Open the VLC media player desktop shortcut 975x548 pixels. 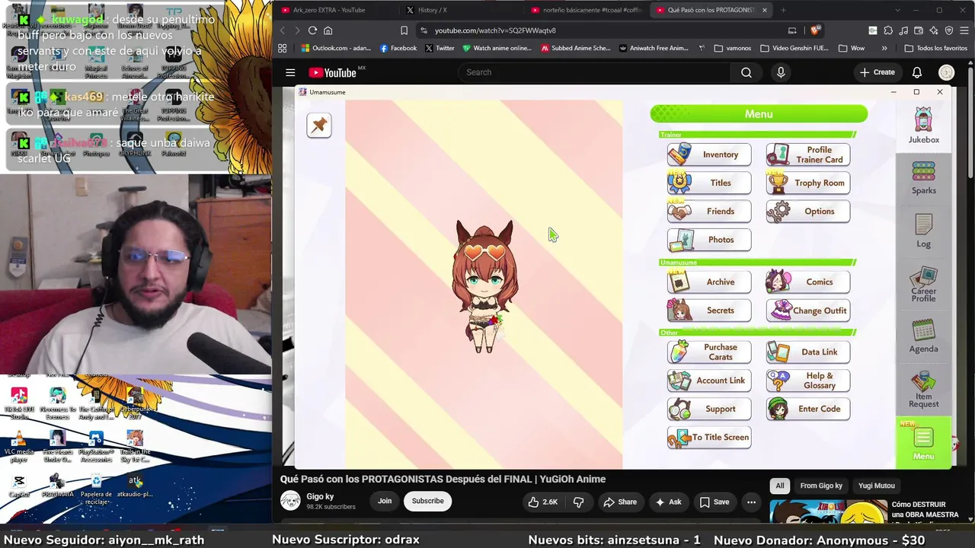tap(19, 447)
